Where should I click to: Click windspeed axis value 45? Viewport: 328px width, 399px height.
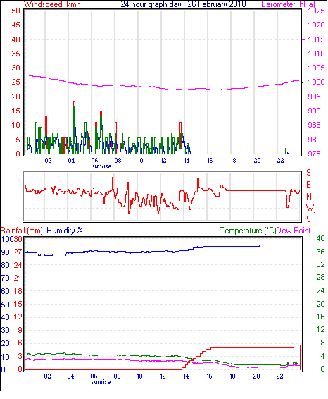point(15,25)
